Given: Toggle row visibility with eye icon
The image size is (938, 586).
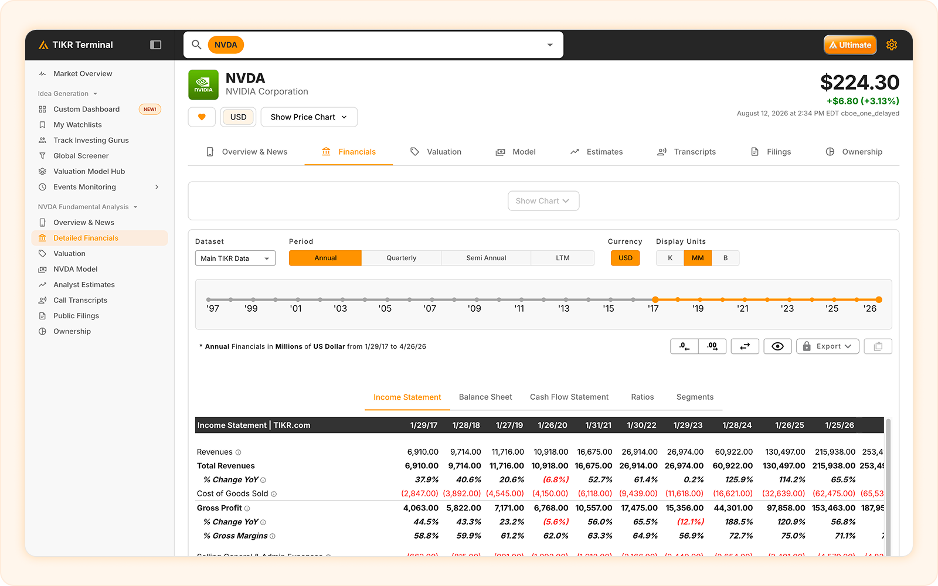Looking at the screenshot, I should (777, 346).
